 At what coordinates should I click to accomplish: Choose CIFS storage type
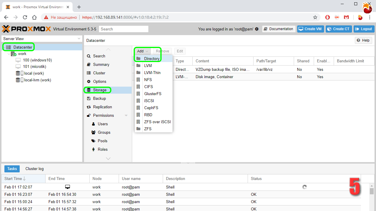[x=154, y=87]
